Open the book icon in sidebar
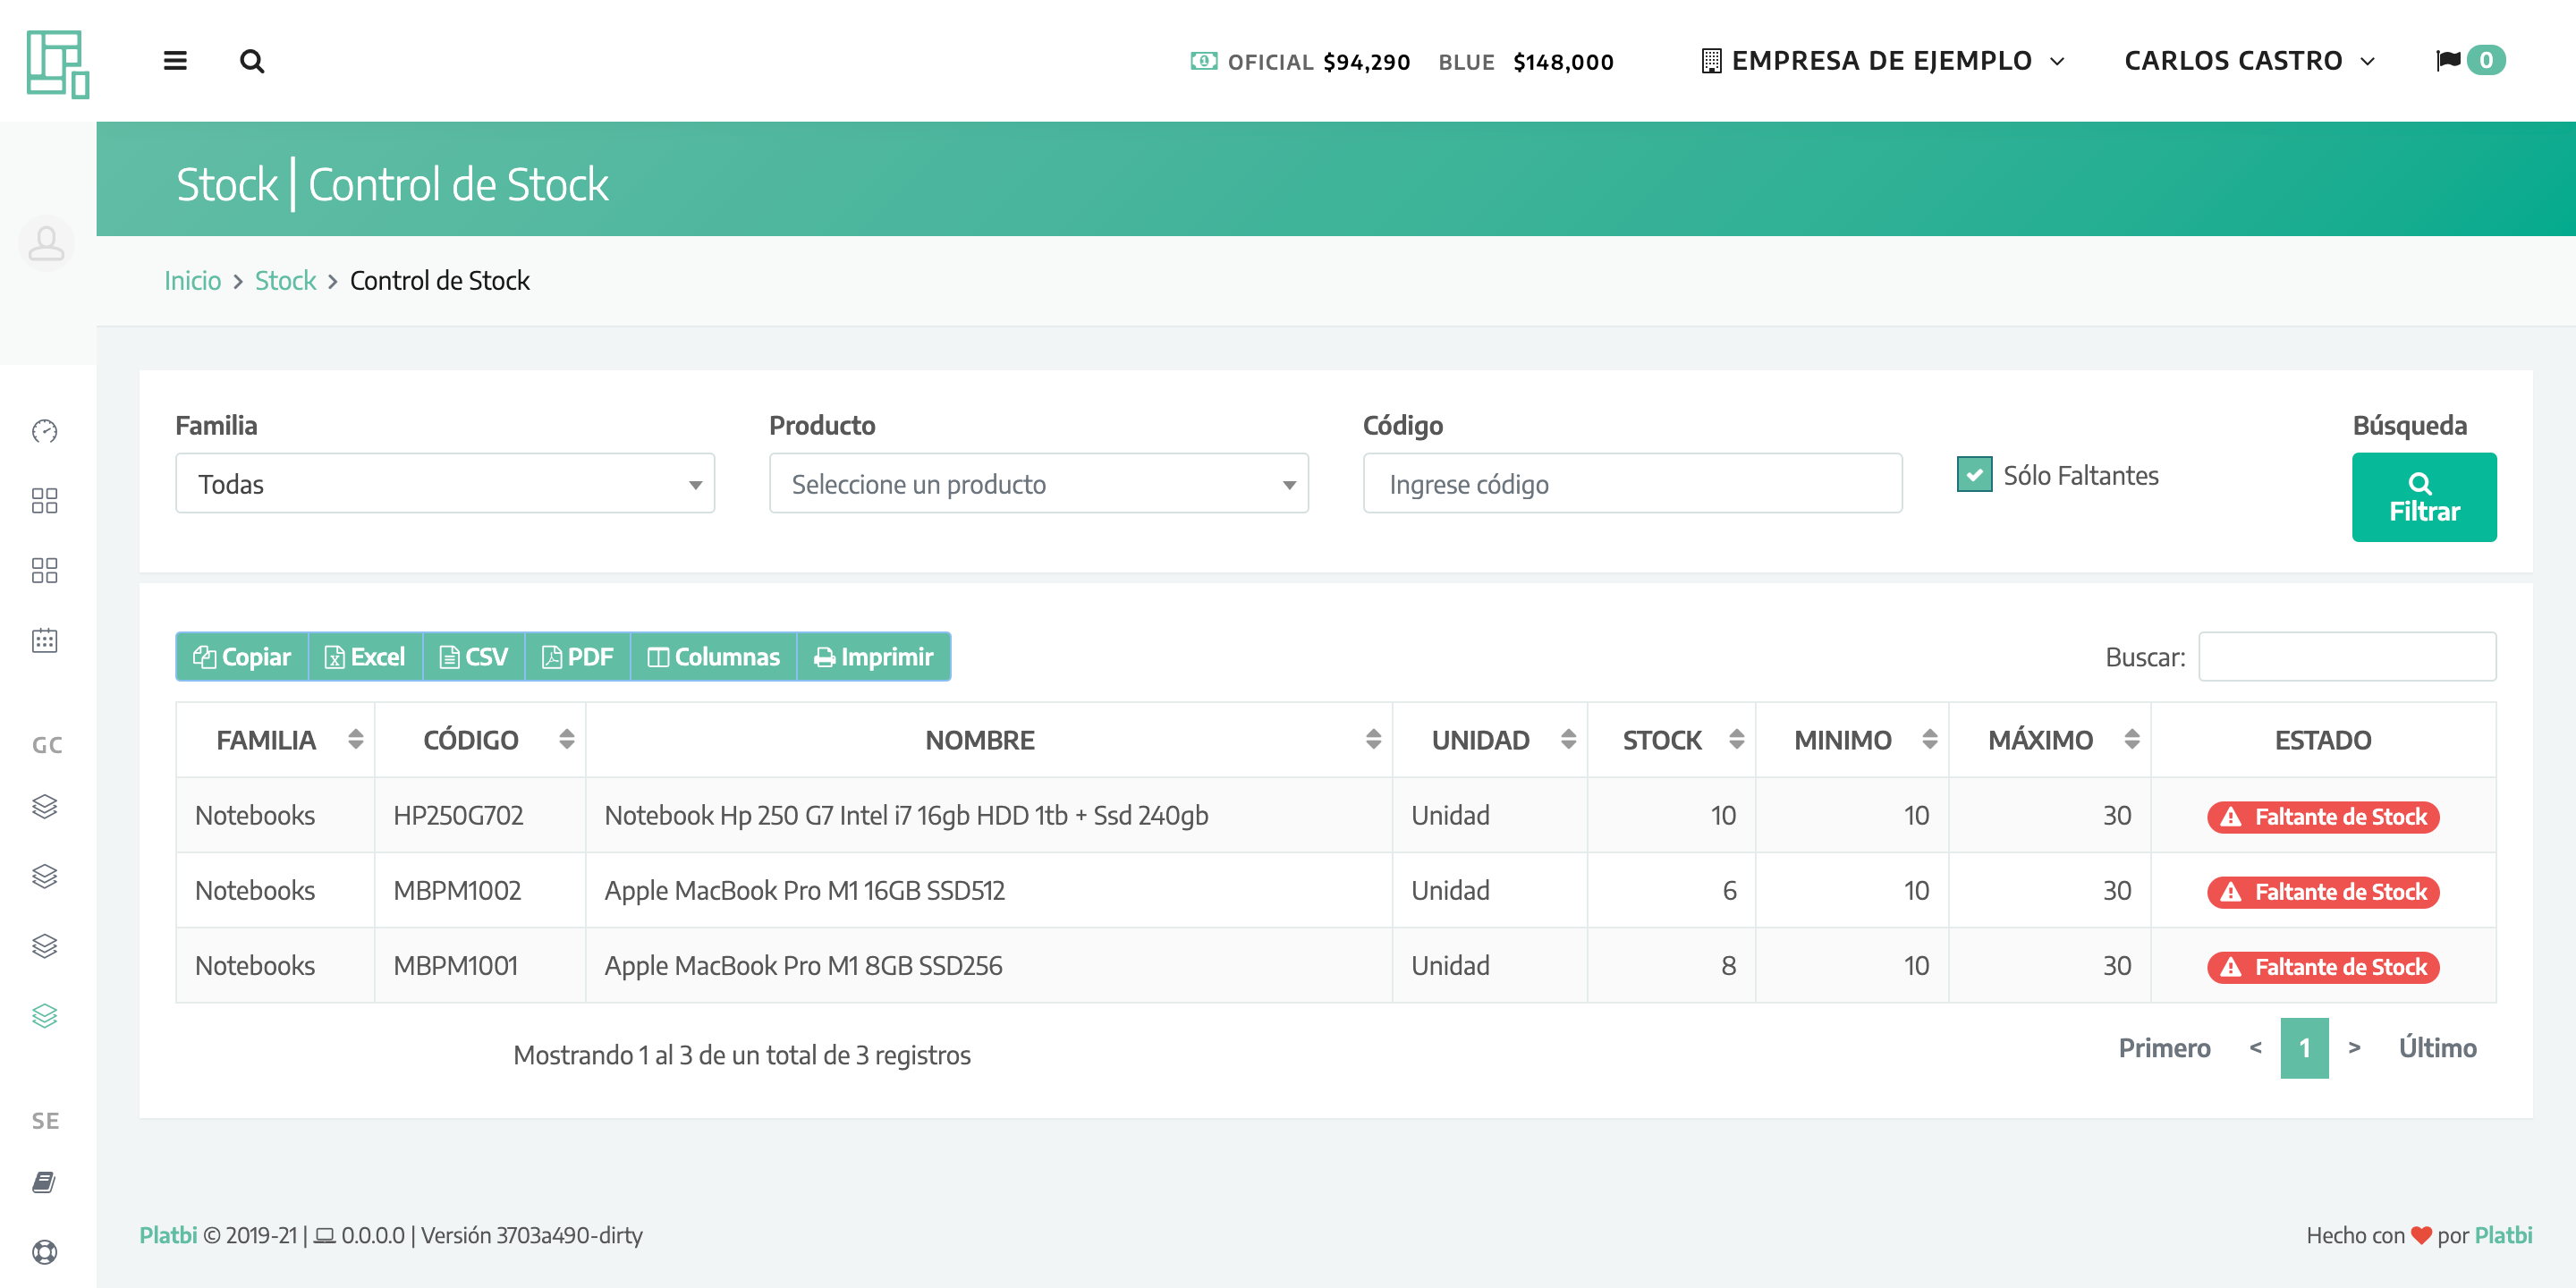Viewport: 2576px width, 1288px height. coord(45,1182)
